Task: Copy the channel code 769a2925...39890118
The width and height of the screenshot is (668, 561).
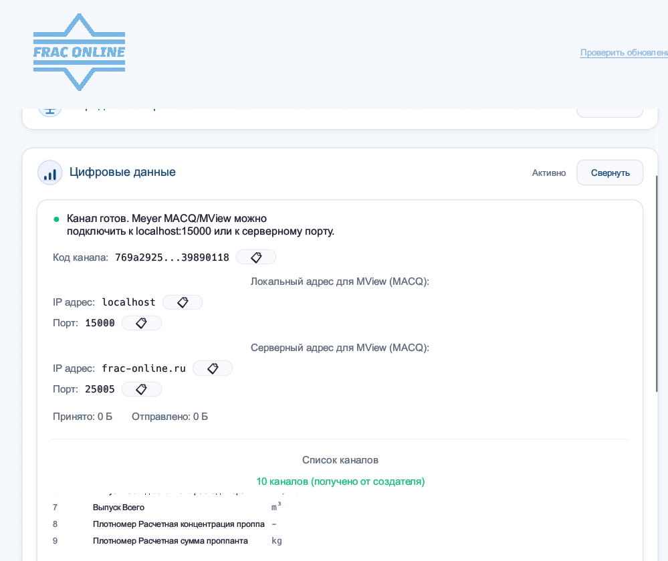Action: (255, 257)
